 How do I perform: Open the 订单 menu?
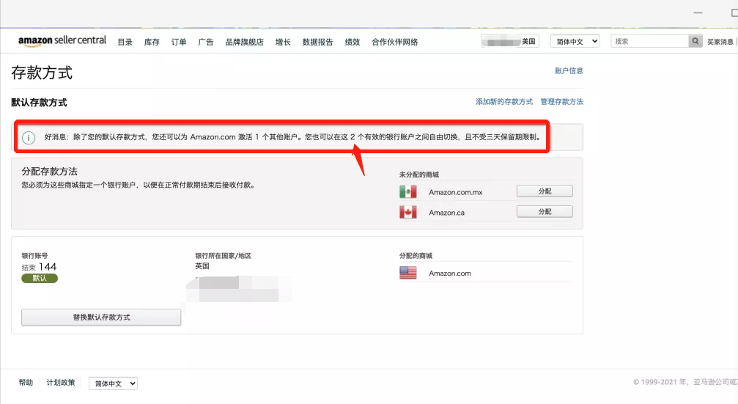[179, 42]
